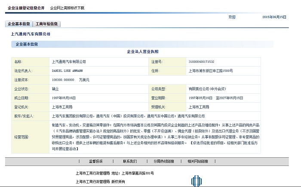Viewport: 301px width, 187px height.
Task: Click the 企业法人营业执照 title
Action: tap(143, 52)
